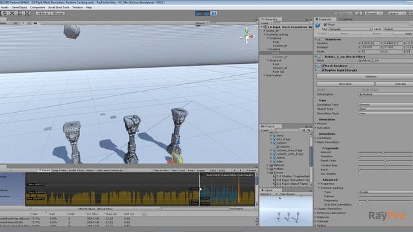This screenshot has height=232, width=413.
Task: Click the Prefabs folder icon
Action: [x=271, y=169]
